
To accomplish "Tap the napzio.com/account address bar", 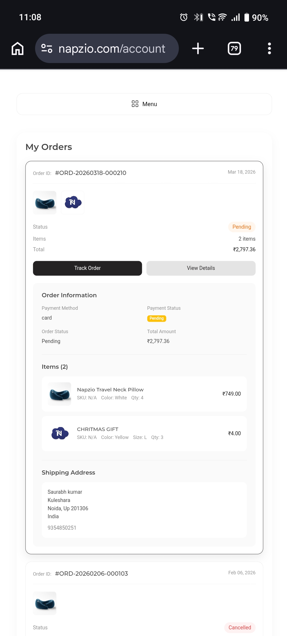I will pyautogui.click(x=112, y=49).
